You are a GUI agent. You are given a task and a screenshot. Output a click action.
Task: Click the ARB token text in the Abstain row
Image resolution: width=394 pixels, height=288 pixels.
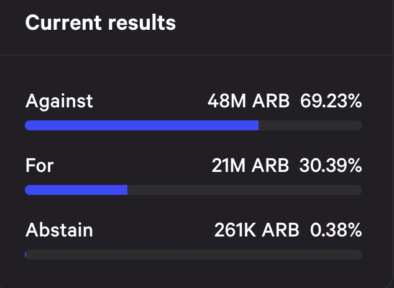(280, 230)
